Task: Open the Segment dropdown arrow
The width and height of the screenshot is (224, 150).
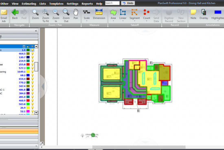Action: (x=134, y=21)
